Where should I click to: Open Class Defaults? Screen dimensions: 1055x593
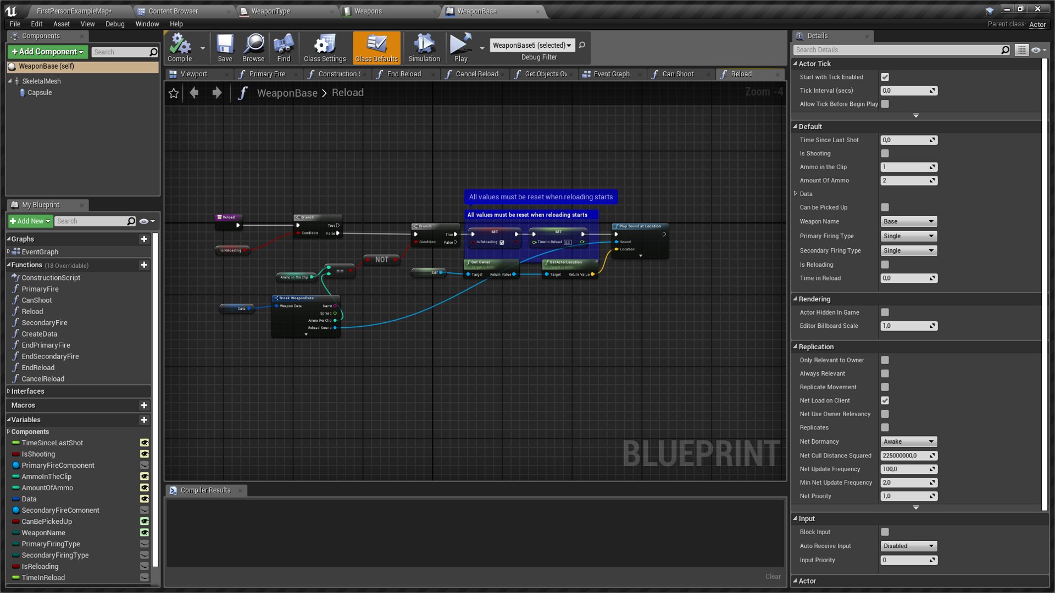(x=376, y=48)
